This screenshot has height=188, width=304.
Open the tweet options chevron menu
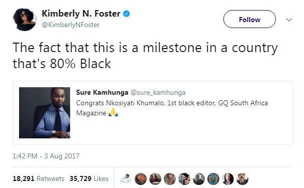[289, 20]
